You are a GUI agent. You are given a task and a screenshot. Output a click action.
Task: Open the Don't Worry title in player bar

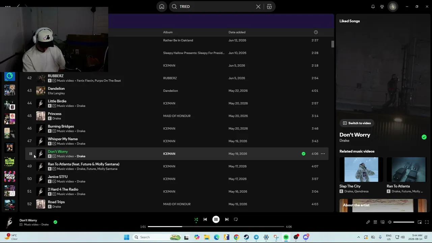pos(28,220)
